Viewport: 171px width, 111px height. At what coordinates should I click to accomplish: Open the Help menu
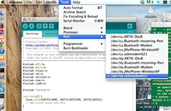(x=76, y=2)
